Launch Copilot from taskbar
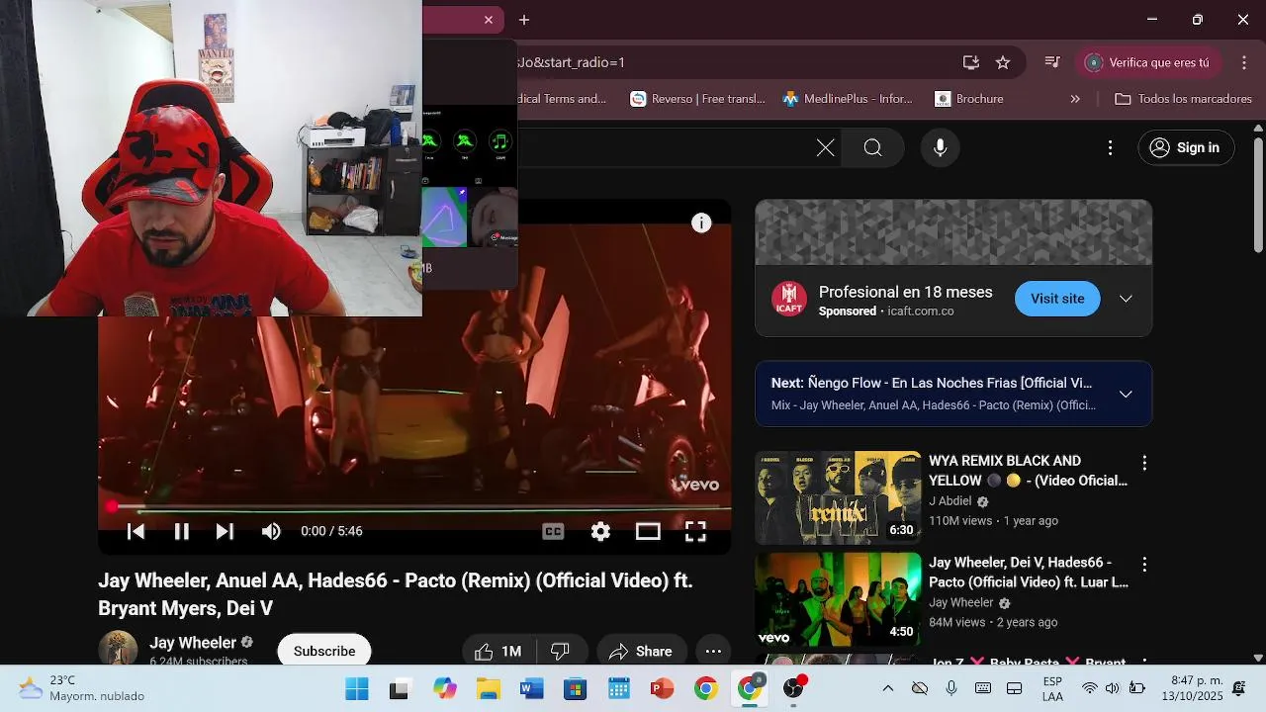 (445, 689)
